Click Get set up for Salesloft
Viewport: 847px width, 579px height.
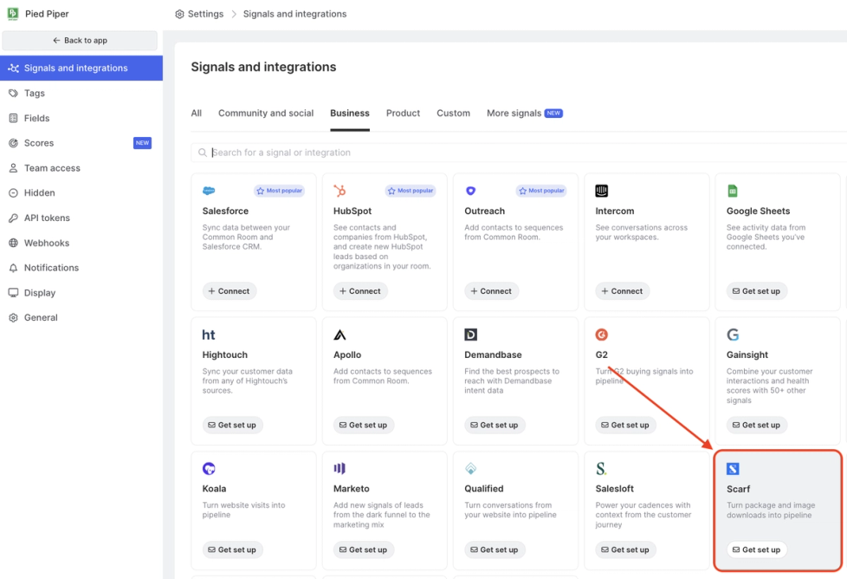pyautogui.click(x=625, y=550)
